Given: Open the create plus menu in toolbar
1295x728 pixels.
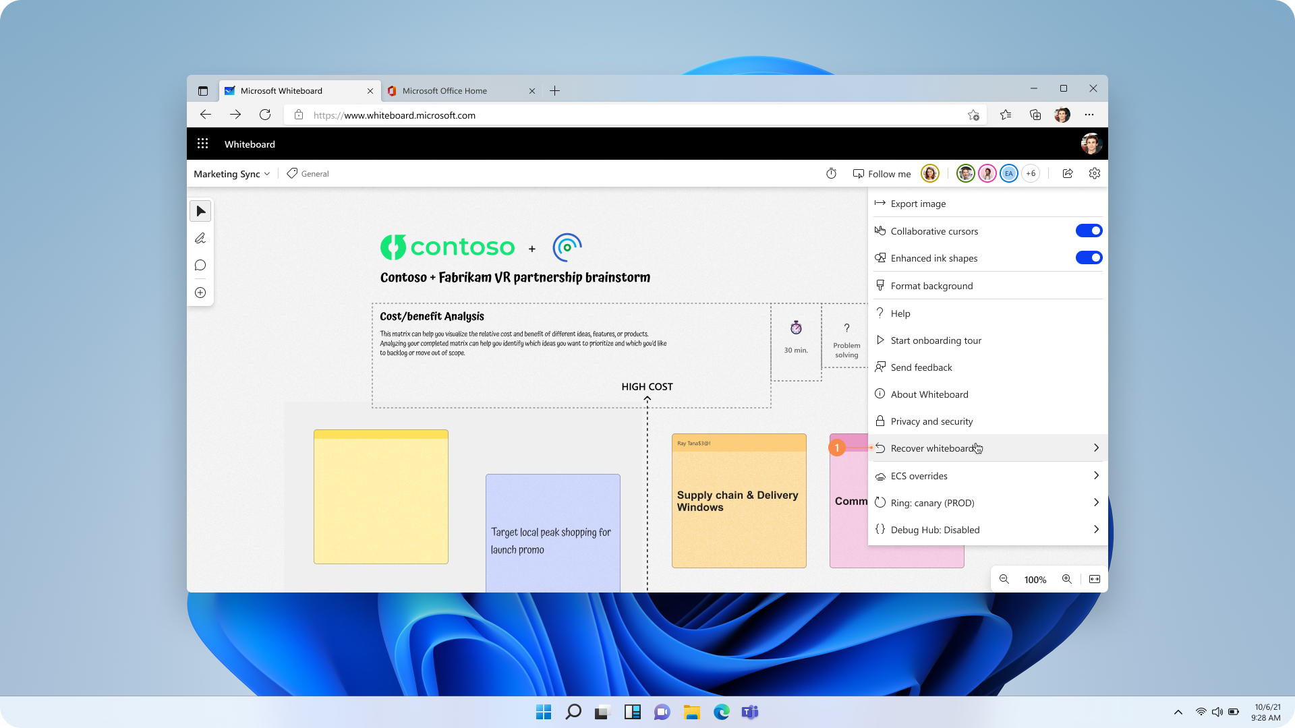Looking at the screenshot, I should coord(200,293).
